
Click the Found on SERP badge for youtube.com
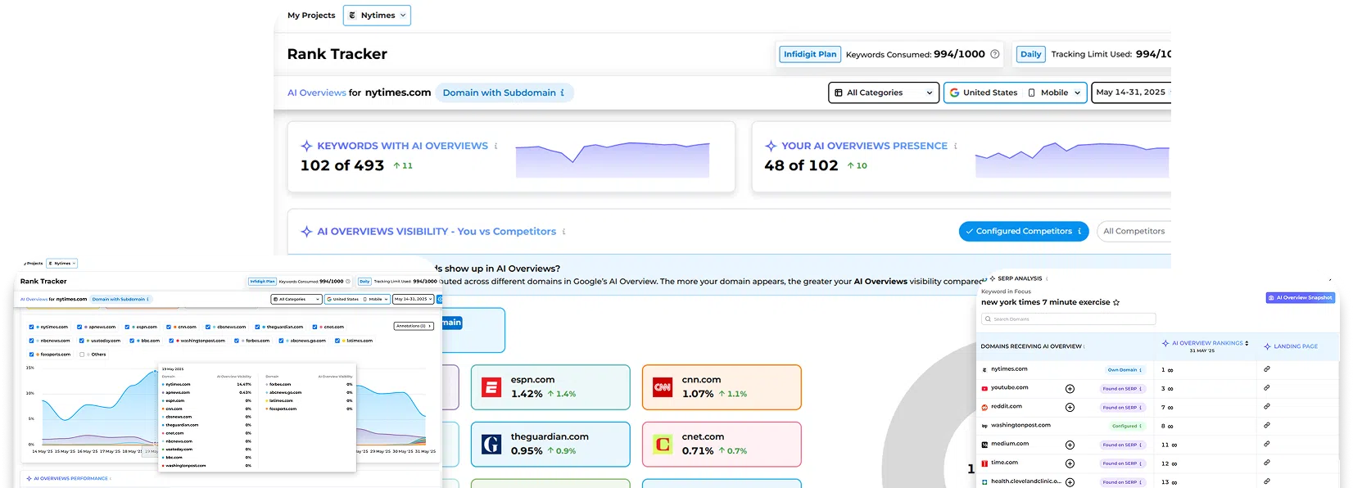[x=1122, y=389]
